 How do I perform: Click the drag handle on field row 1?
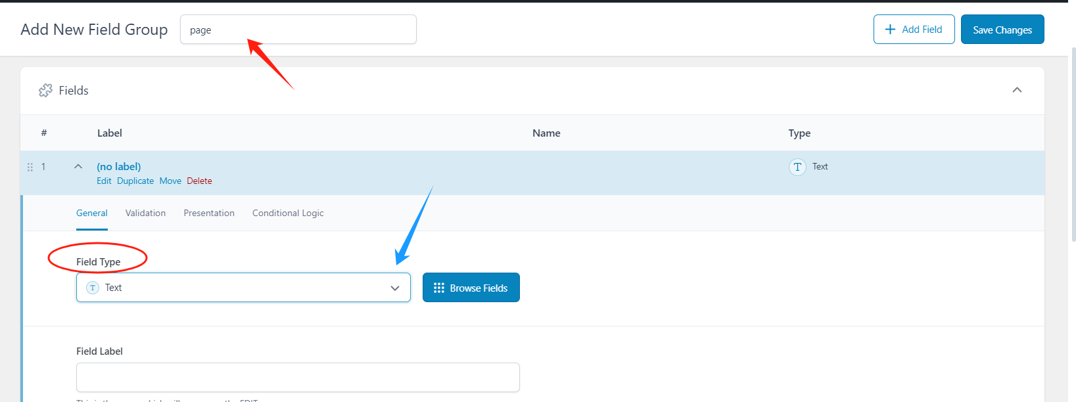tap(30, 167)
